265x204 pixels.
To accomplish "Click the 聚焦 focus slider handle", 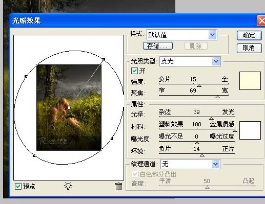I will click(x=217, y=97).
